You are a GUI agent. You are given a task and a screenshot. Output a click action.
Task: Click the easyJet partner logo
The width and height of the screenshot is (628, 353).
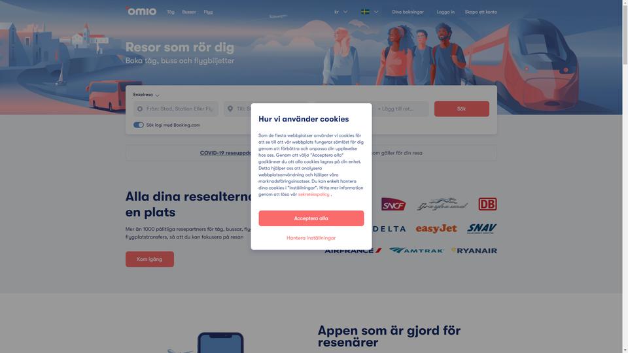[x=436, y=229]
